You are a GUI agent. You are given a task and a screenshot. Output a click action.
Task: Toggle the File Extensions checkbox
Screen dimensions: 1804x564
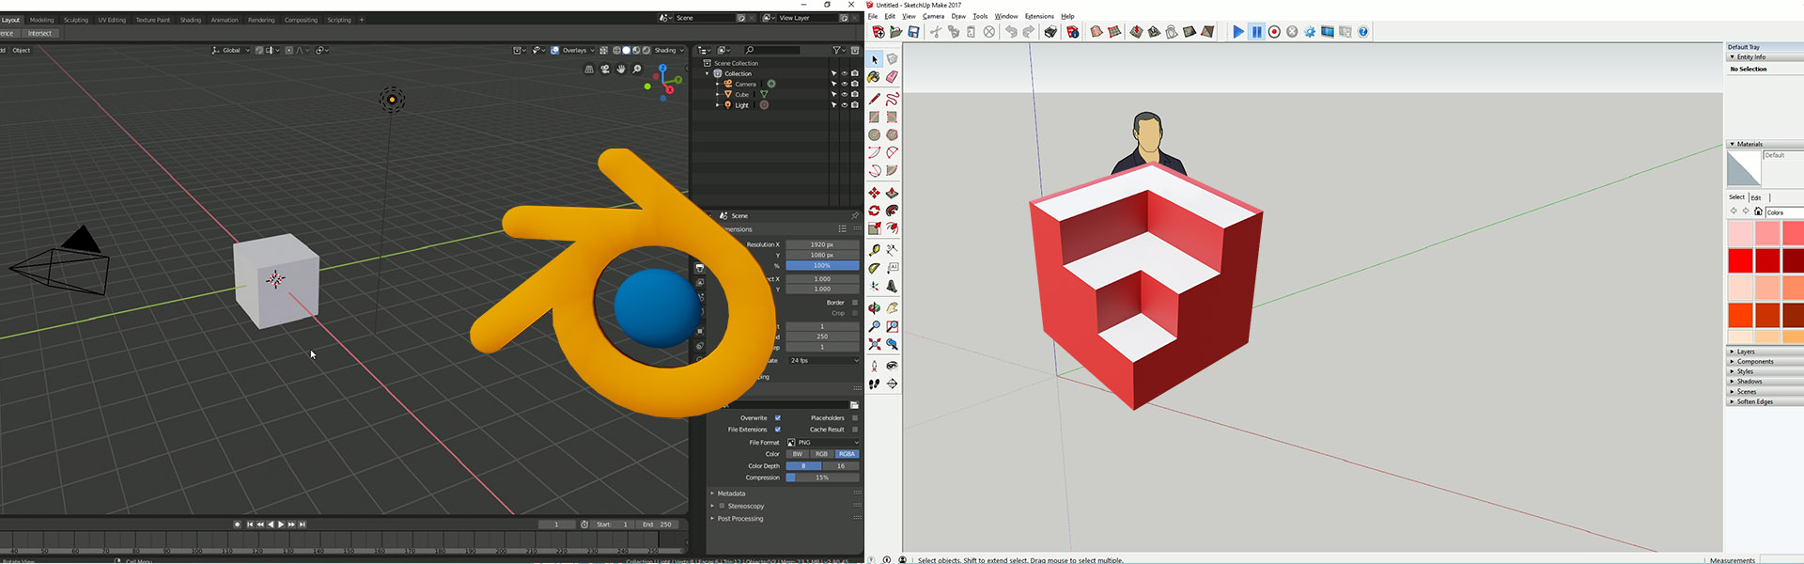point(778,430)
